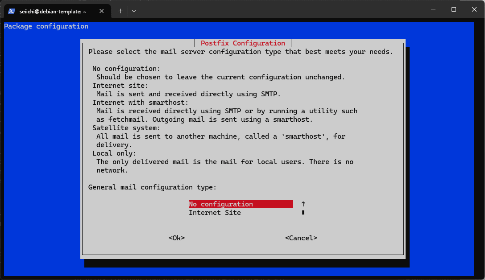Close the seiichi@debian-template tab
485x280 pixels.
pyautogui.click(x=101, y=11)
